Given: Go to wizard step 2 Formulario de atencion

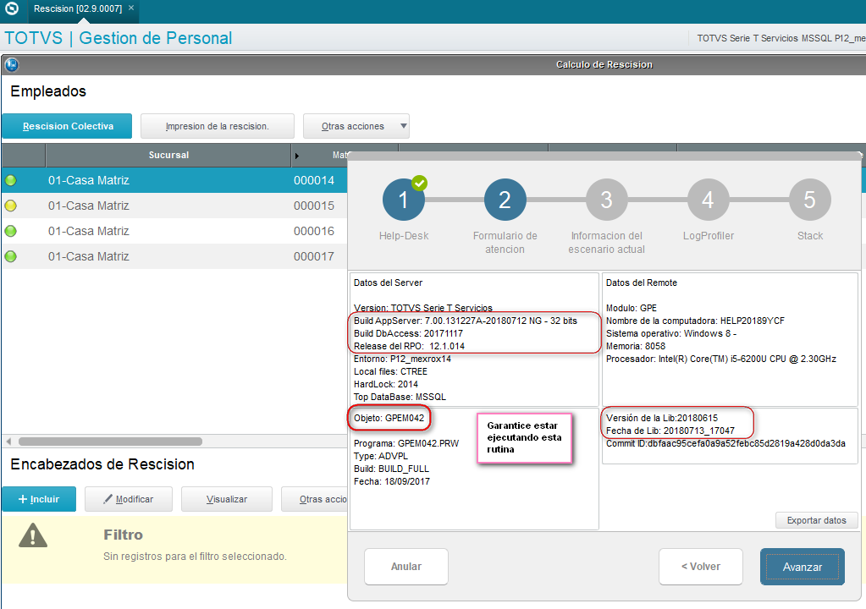Looking at the screenshot, I should click(505, 200).
